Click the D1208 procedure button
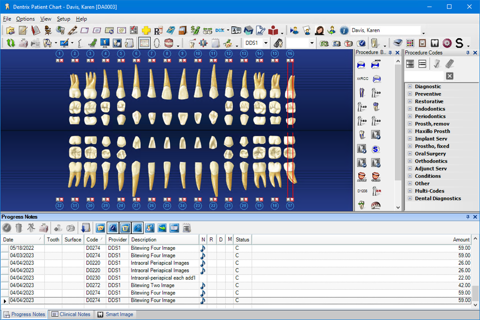Image resolution: width=480 pixels, height=320 pixels. click(362, 191)
